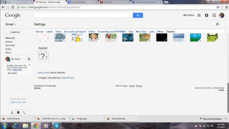Open account activity Details link
The width and height of the screenshot is (229, 129).
pos(221,90)
